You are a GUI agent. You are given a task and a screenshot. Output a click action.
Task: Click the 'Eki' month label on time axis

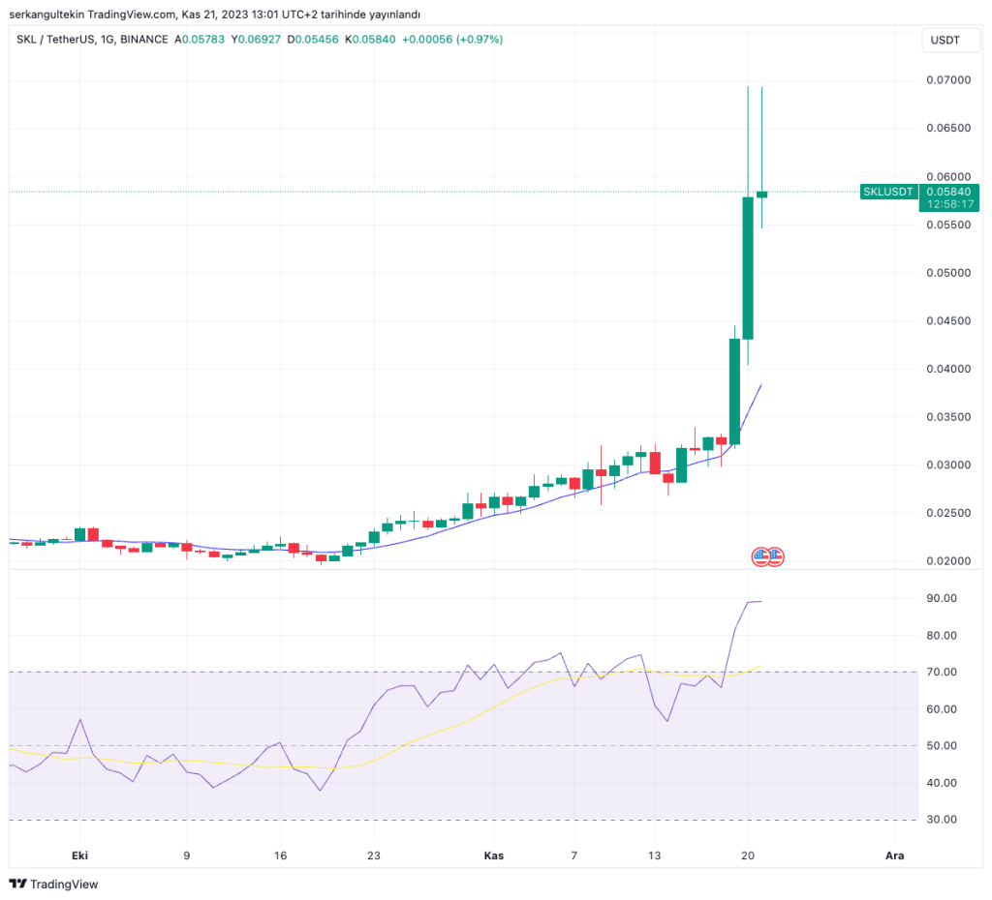click(80, 855)
